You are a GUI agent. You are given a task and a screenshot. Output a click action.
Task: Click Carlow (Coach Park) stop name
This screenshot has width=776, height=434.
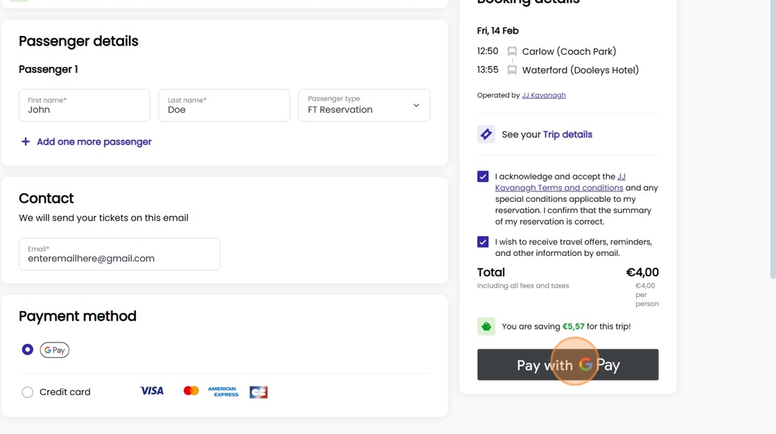(x=569, y=51)
